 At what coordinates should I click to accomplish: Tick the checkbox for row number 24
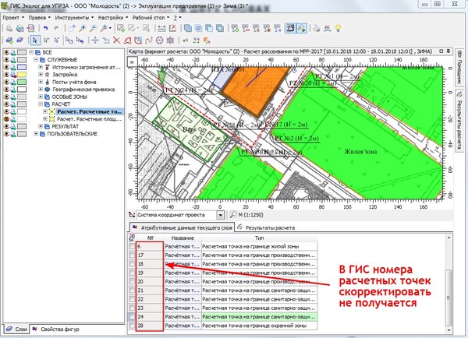pos(132,317)
